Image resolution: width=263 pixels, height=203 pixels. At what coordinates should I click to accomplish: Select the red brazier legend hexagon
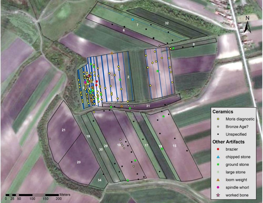218,149
